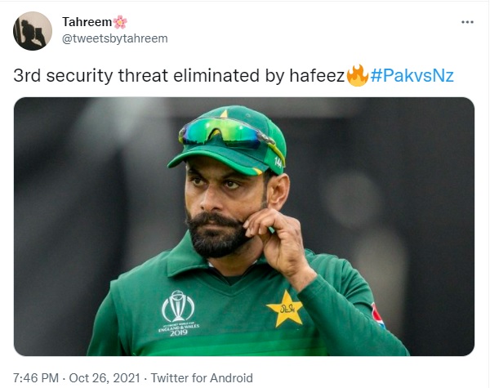The image size is (490, 388).
Task: Click the number 144 on the cap
Action: (x=278, y=162)
